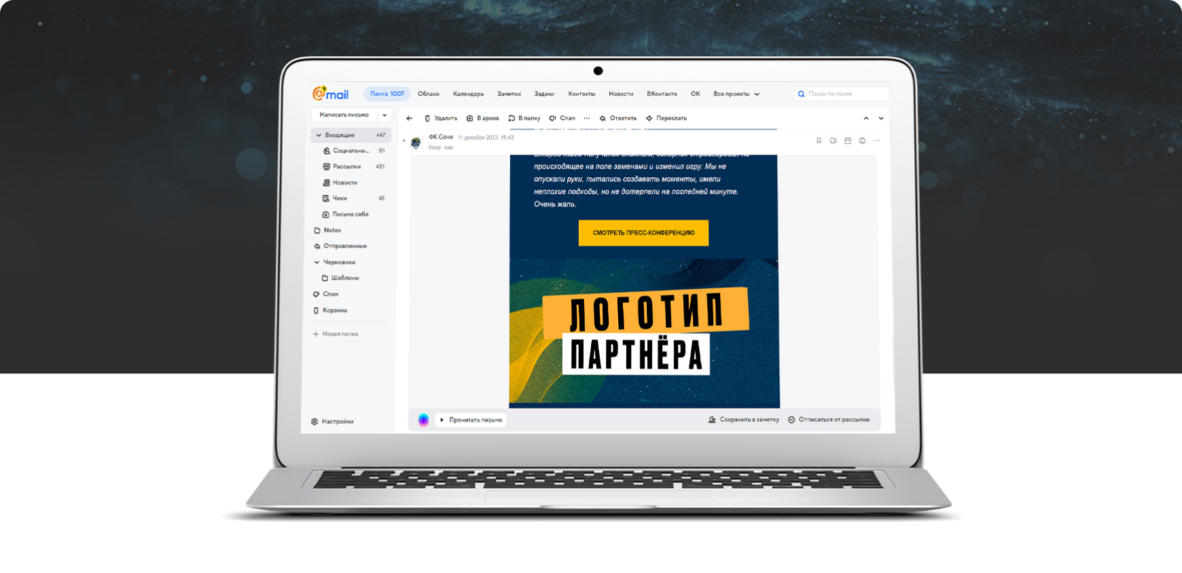Viewport: 1182px width, 573px height.
Task: Click the ФК Сочи sender avatar
Action: pyautogui.click(x=416, y=142)
